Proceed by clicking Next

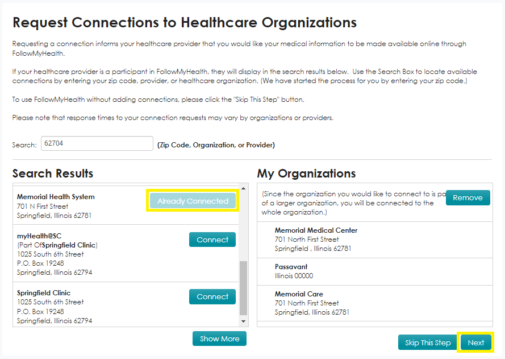coord(475,342)
